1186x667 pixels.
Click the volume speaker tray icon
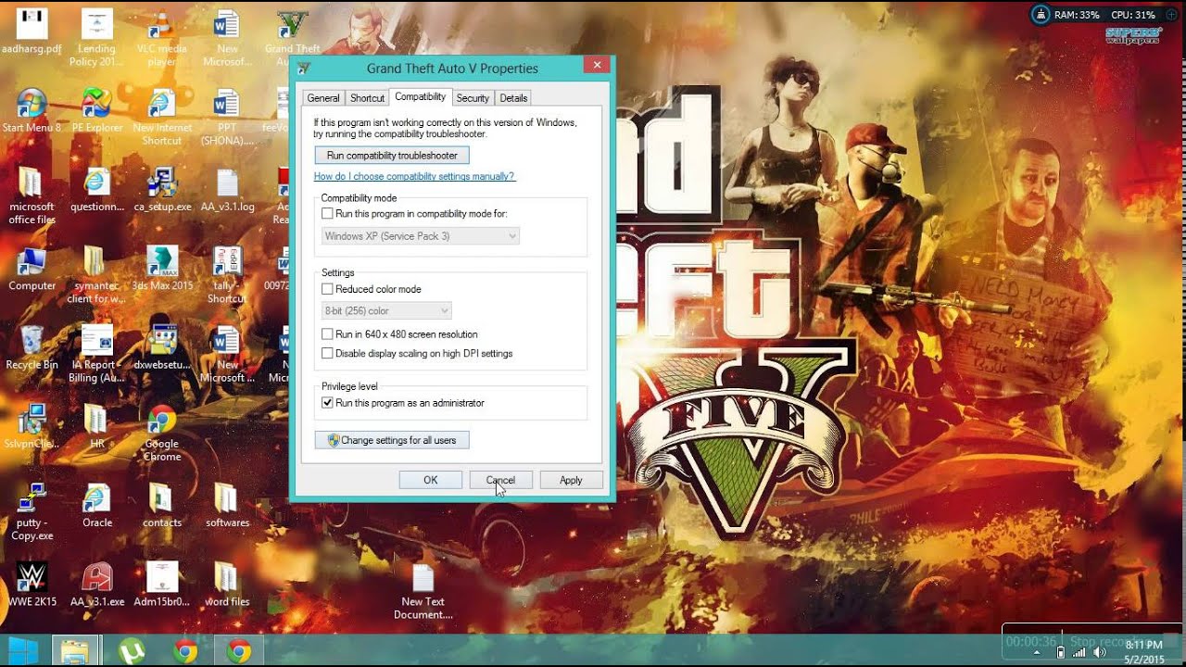1099,652
